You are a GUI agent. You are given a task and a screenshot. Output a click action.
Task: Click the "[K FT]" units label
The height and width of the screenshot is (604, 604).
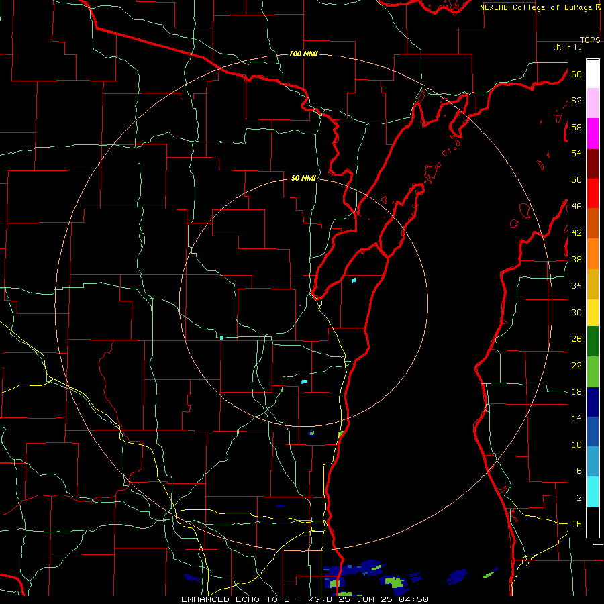tap(567, 47)
